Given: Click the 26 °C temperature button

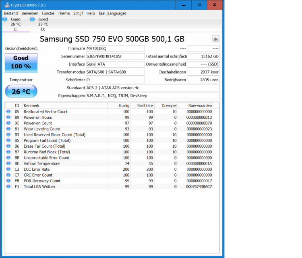Looking at the screenshot, I should pos(21,92).
